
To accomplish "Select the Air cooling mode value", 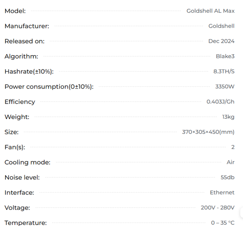I will click(231, 162).
